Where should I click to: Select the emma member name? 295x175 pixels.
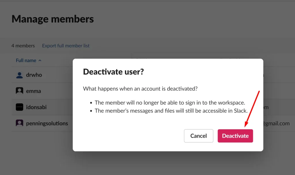point(33,91)
